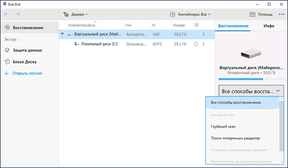288x168 pixels.
Task: Click the Бекап Диска clock icon
Action: click(x=7, y=62)
